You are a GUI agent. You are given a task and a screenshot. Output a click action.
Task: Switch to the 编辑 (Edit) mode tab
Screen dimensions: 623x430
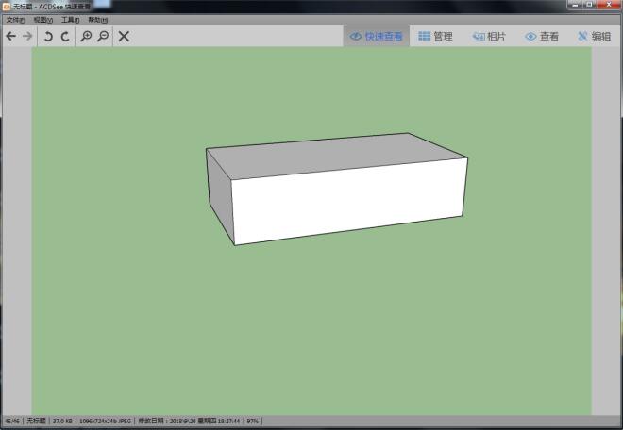pos(594,37)
